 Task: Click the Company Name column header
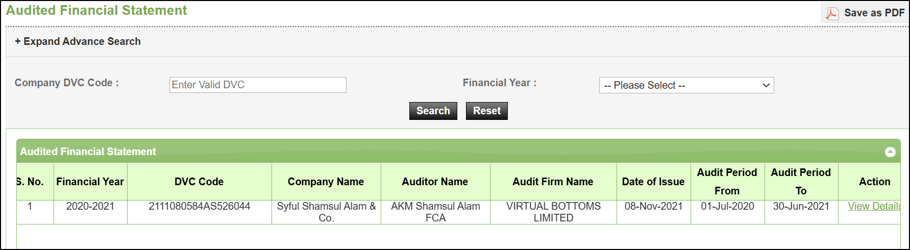(326, 182)
